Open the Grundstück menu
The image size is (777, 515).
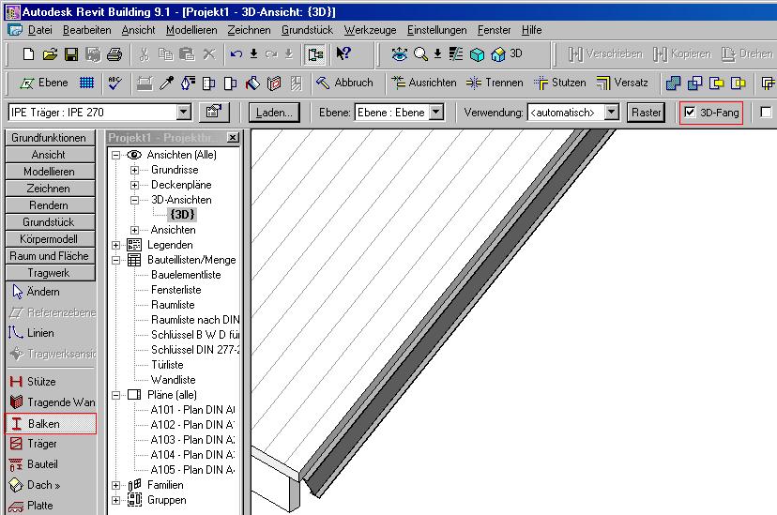coord(307,30)
